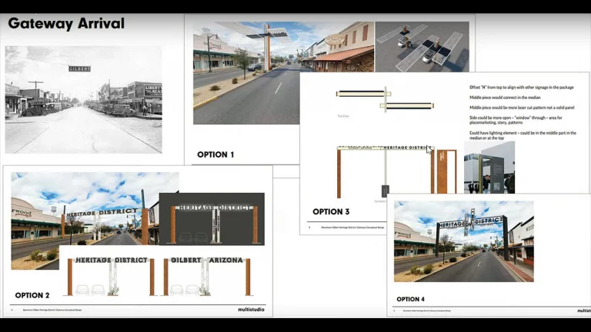Screen dimensions: 591x332
Task: Click the dark-background Heritage District night elevation
Action: point(212,219)
